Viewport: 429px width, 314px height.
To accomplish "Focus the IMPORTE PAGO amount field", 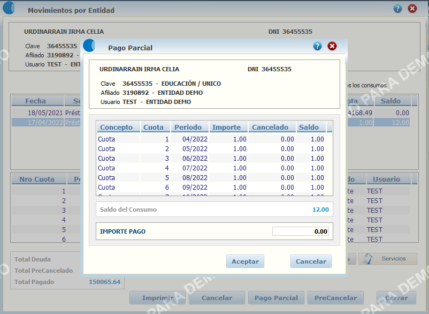I will point(301,231).
